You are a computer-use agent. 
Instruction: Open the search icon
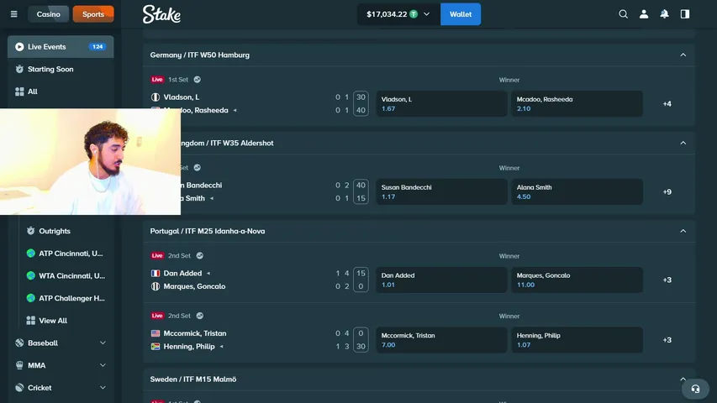click(623, 14)
